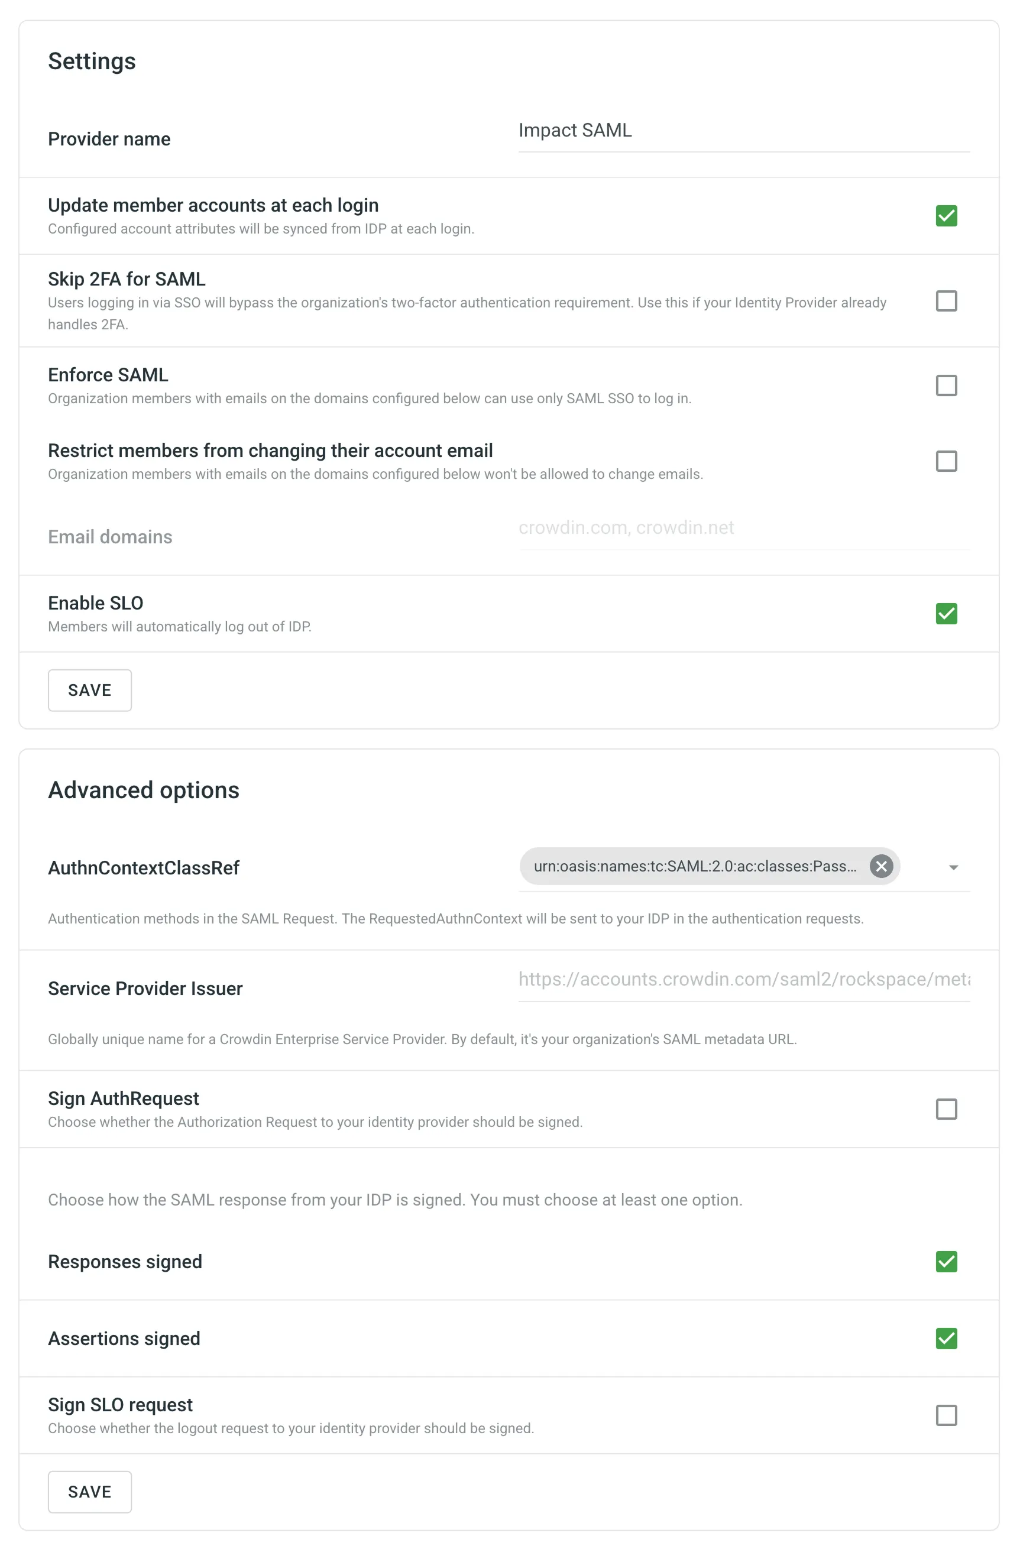Uncheck "Responses signed"

click(x=946, y=1262)
